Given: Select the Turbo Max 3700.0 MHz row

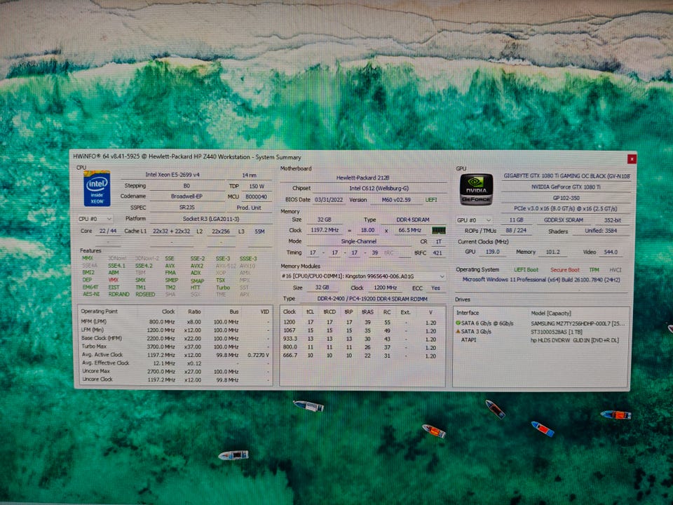Looking at the screenshot, I should pos(175,346).
